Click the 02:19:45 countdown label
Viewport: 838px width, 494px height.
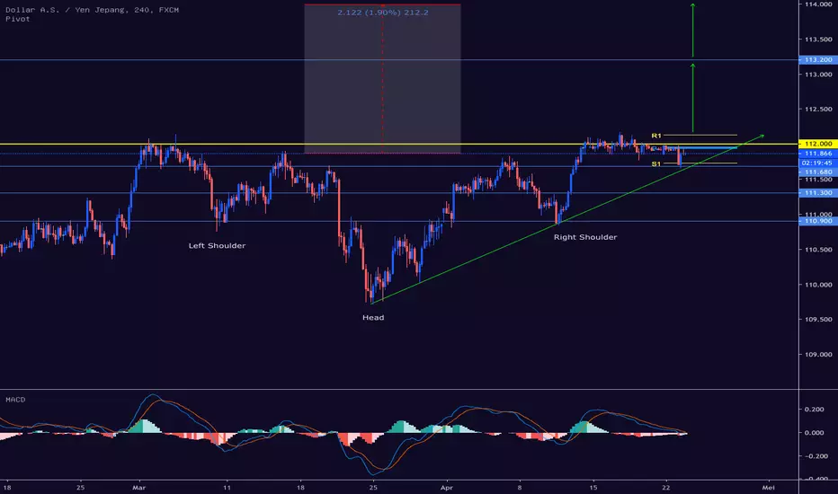pyautogui.click(x=817, y=163)
